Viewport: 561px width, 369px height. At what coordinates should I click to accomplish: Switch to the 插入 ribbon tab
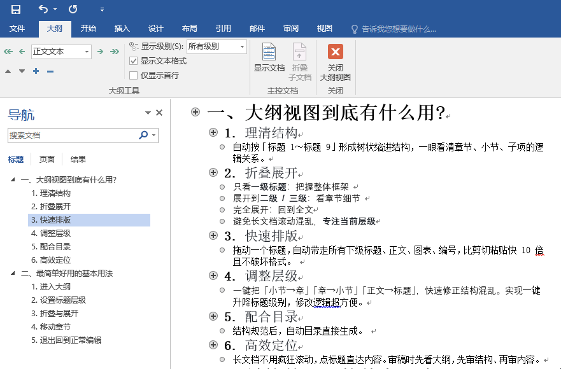(121, 28)
